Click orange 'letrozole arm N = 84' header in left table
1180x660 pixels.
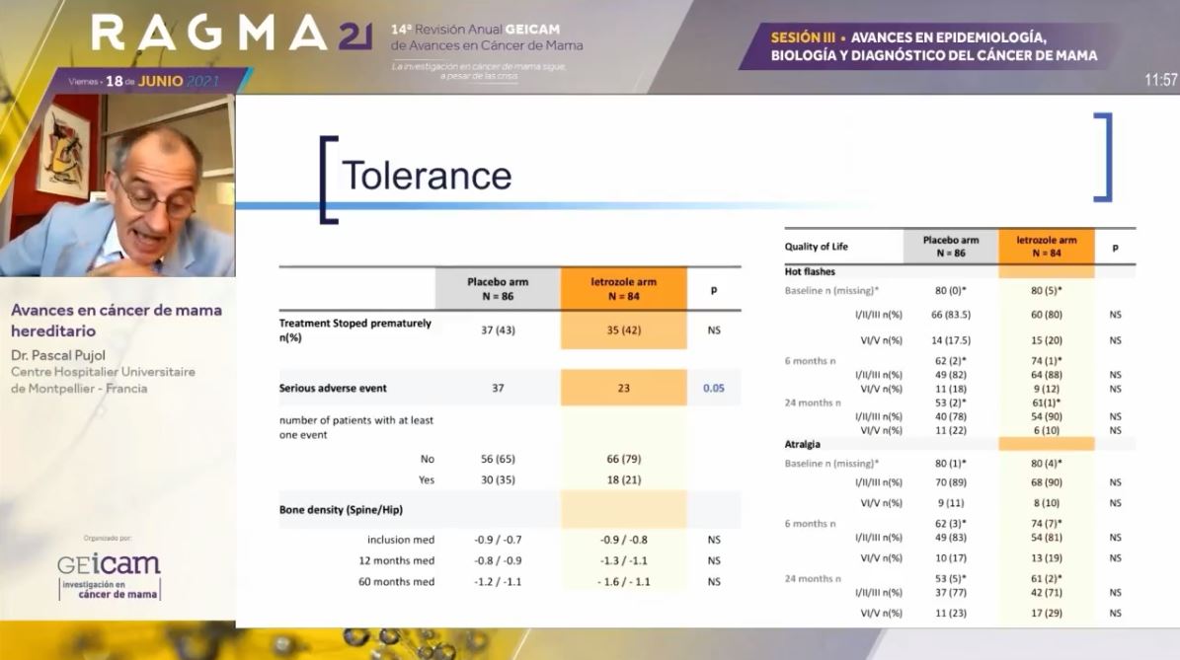[x=623, y=289]
